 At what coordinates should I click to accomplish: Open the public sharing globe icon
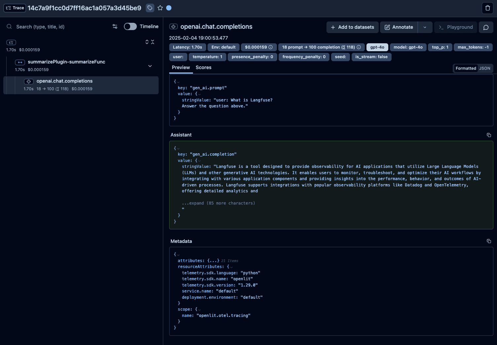169,8
